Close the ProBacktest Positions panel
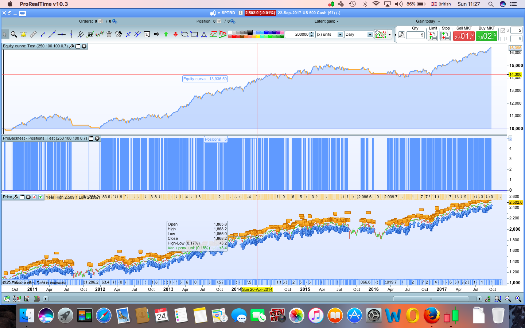This screenshot has height=328, width=525. click(97, 138)
